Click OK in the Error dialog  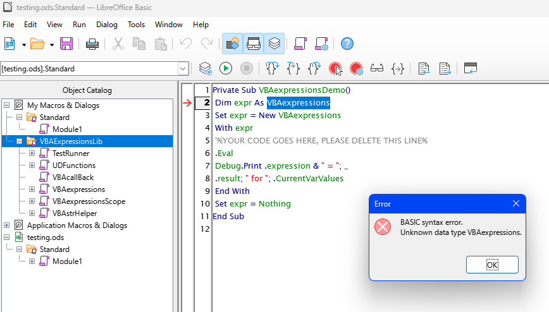click(492, 265)
